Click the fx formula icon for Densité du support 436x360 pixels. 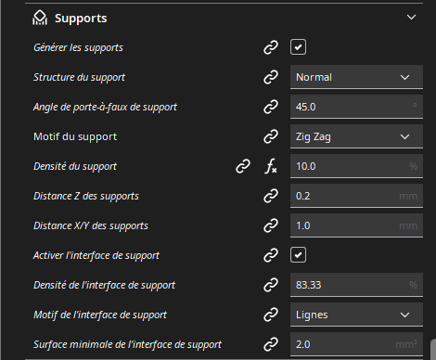point(271,166)
